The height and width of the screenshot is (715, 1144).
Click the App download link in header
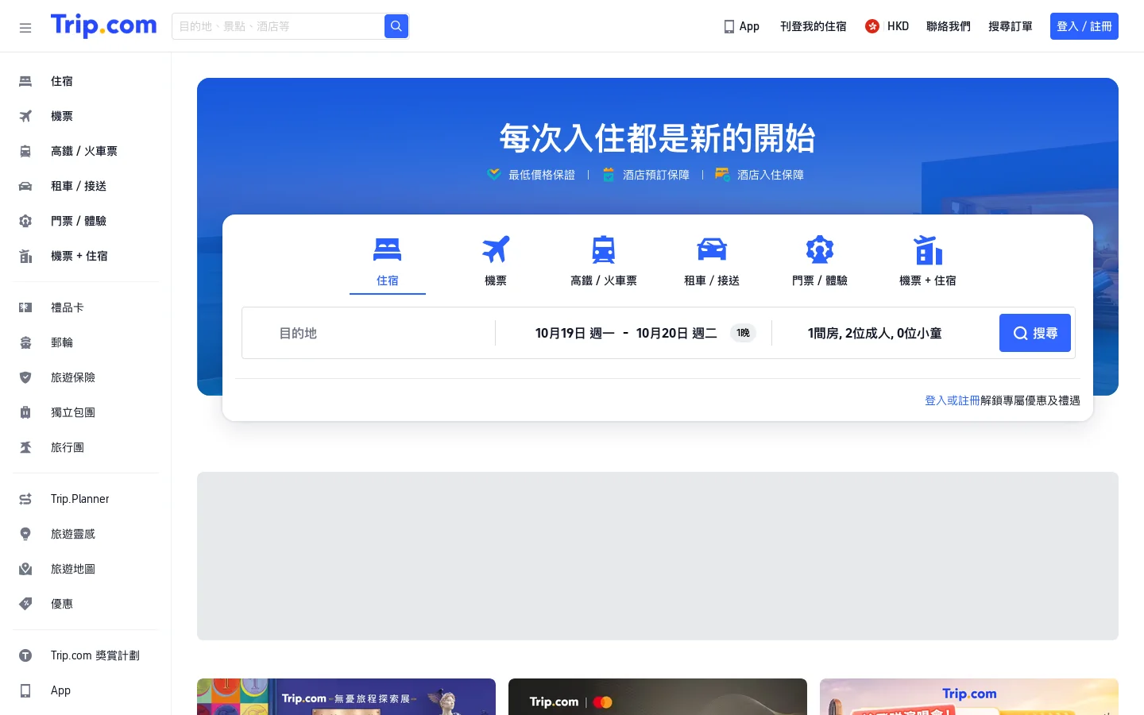(742, 26)
